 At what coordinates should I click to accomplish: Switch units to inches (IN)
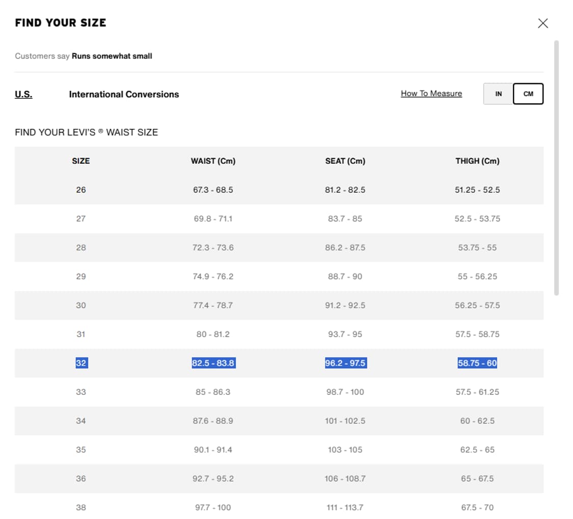click(x=498, y=94)
